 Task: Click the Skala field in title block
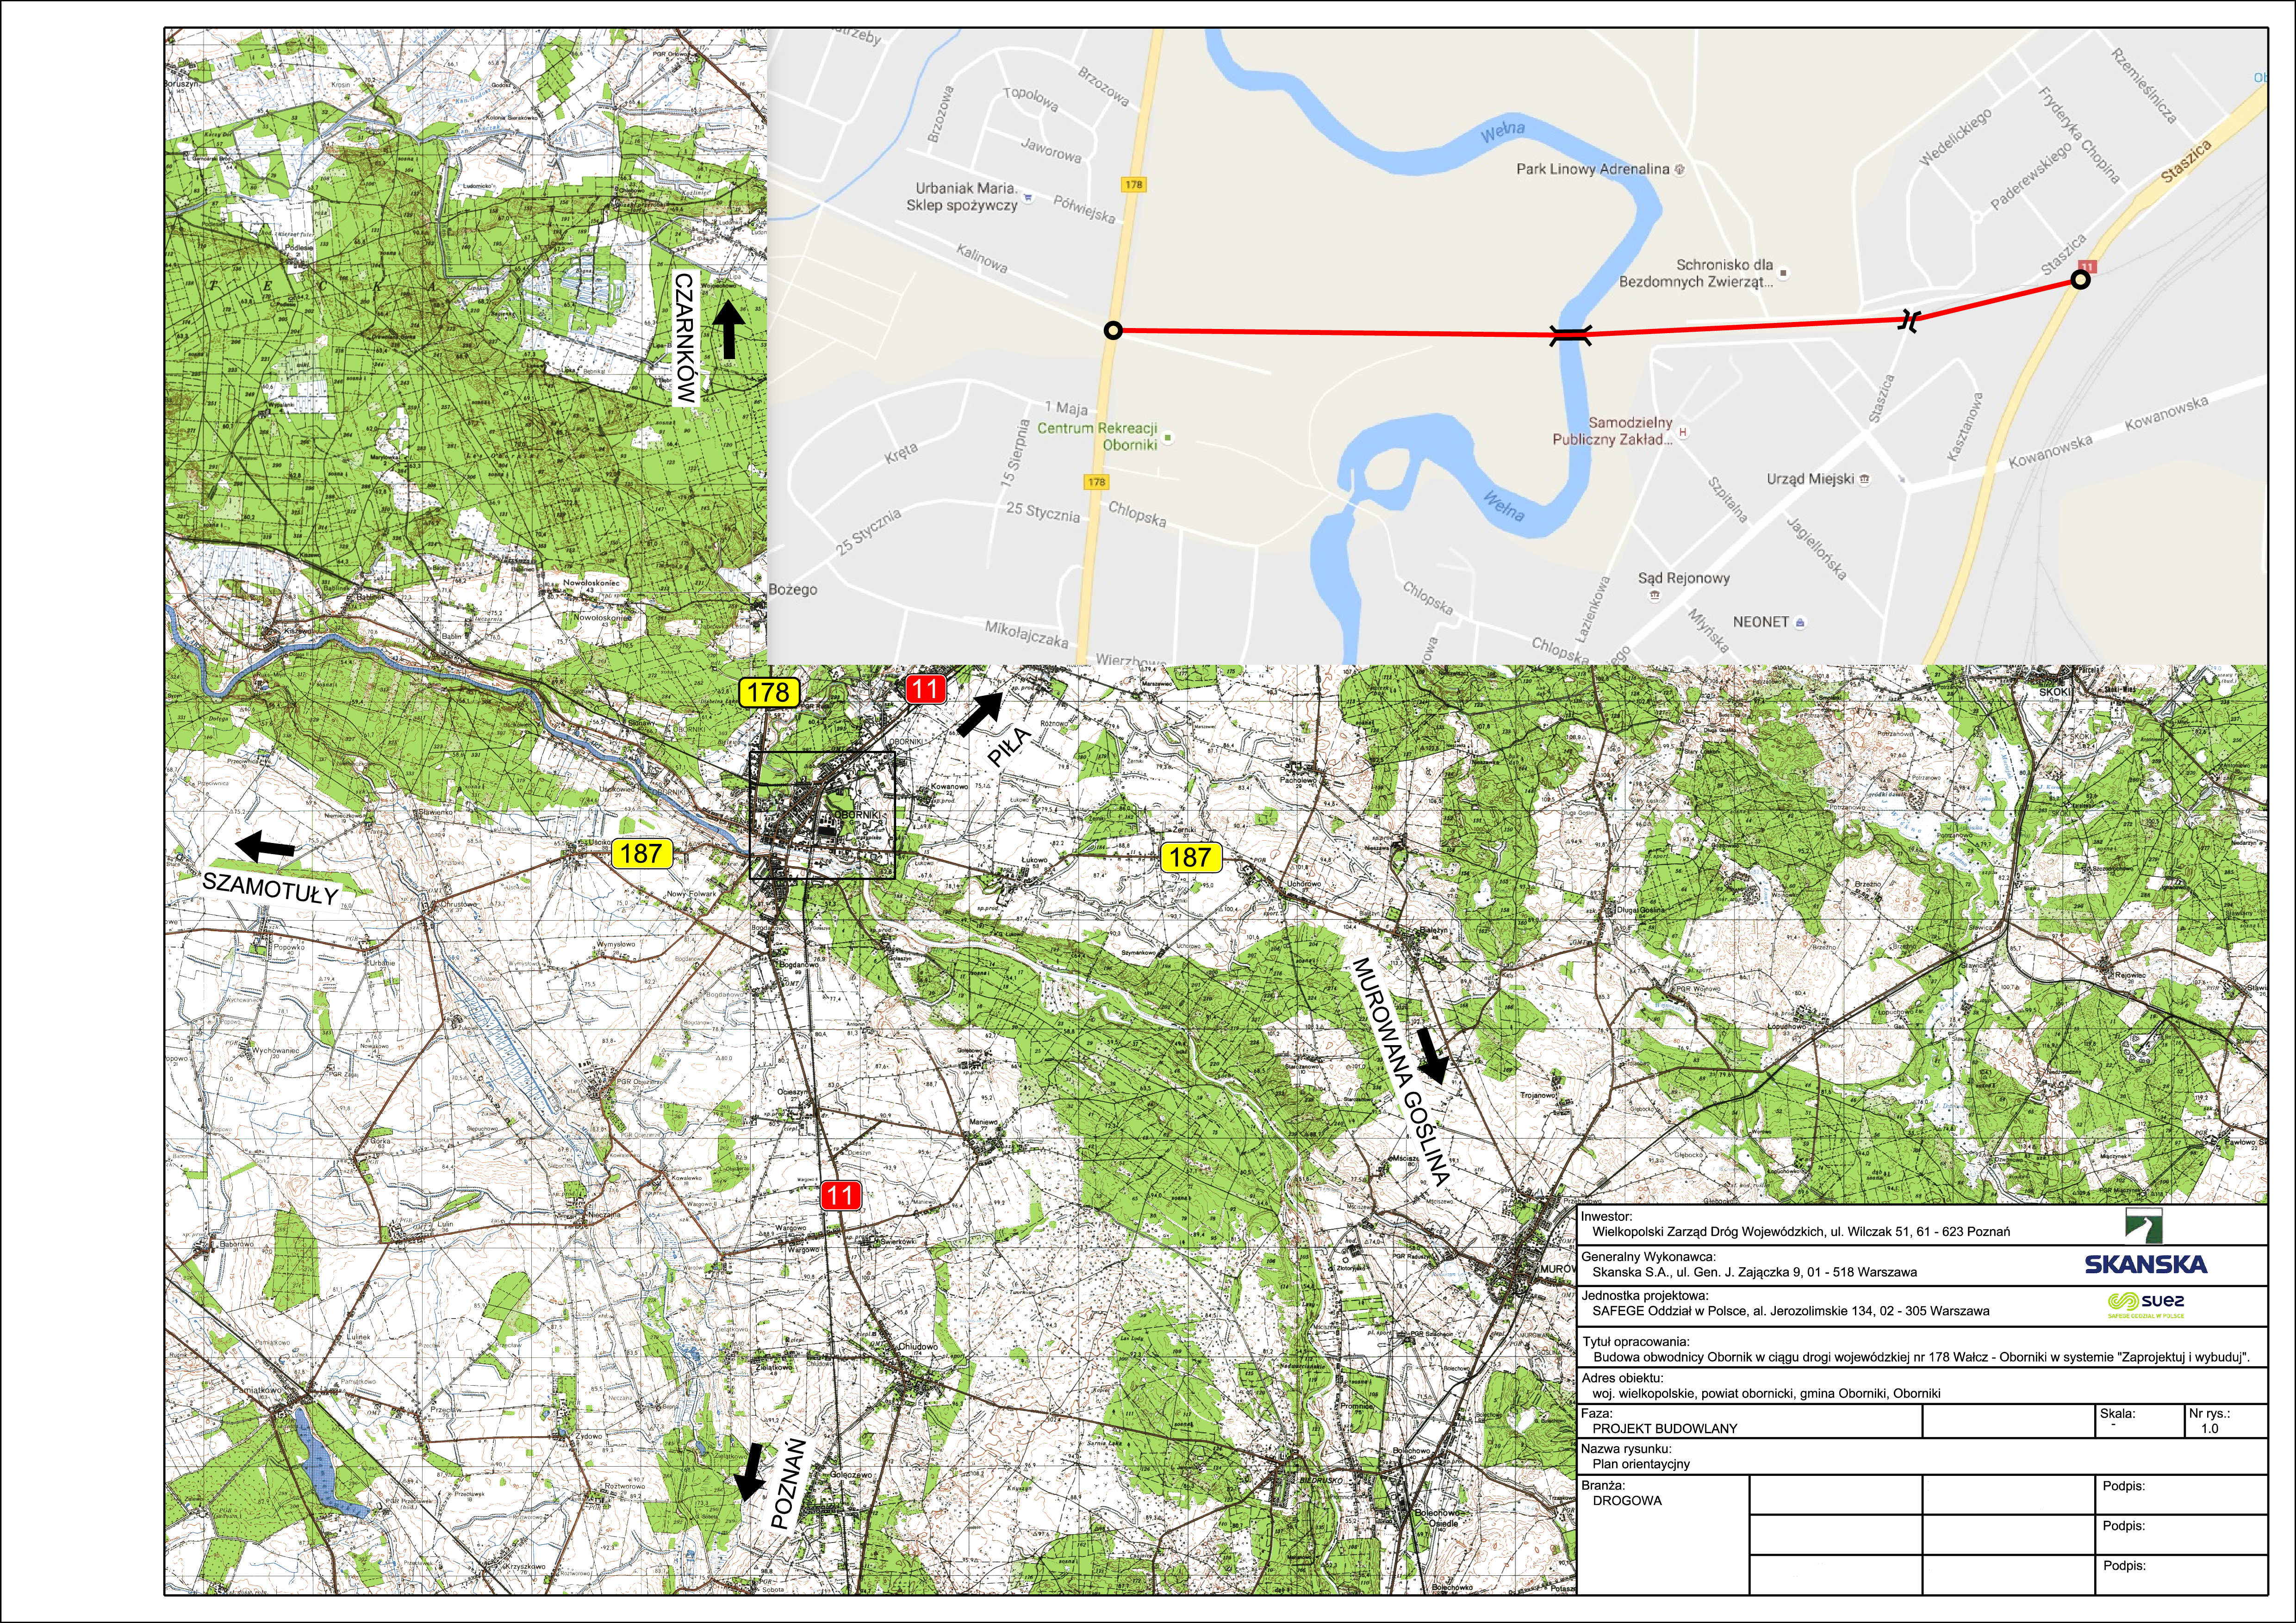pos(2139,1421)
